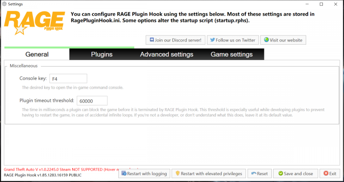Click Save and close with green checkmark
Screen dimensions: 344x182
tap(295, 173)
